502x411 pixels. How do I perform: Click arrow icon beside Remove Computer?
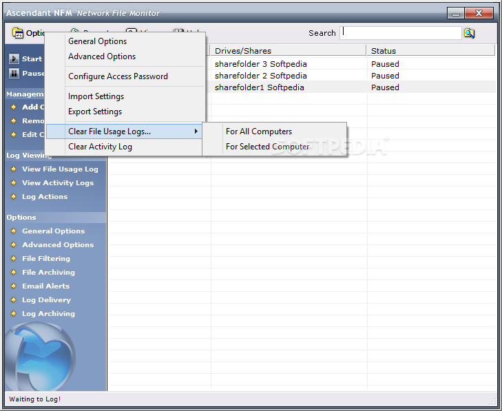[x=14, y=120]
